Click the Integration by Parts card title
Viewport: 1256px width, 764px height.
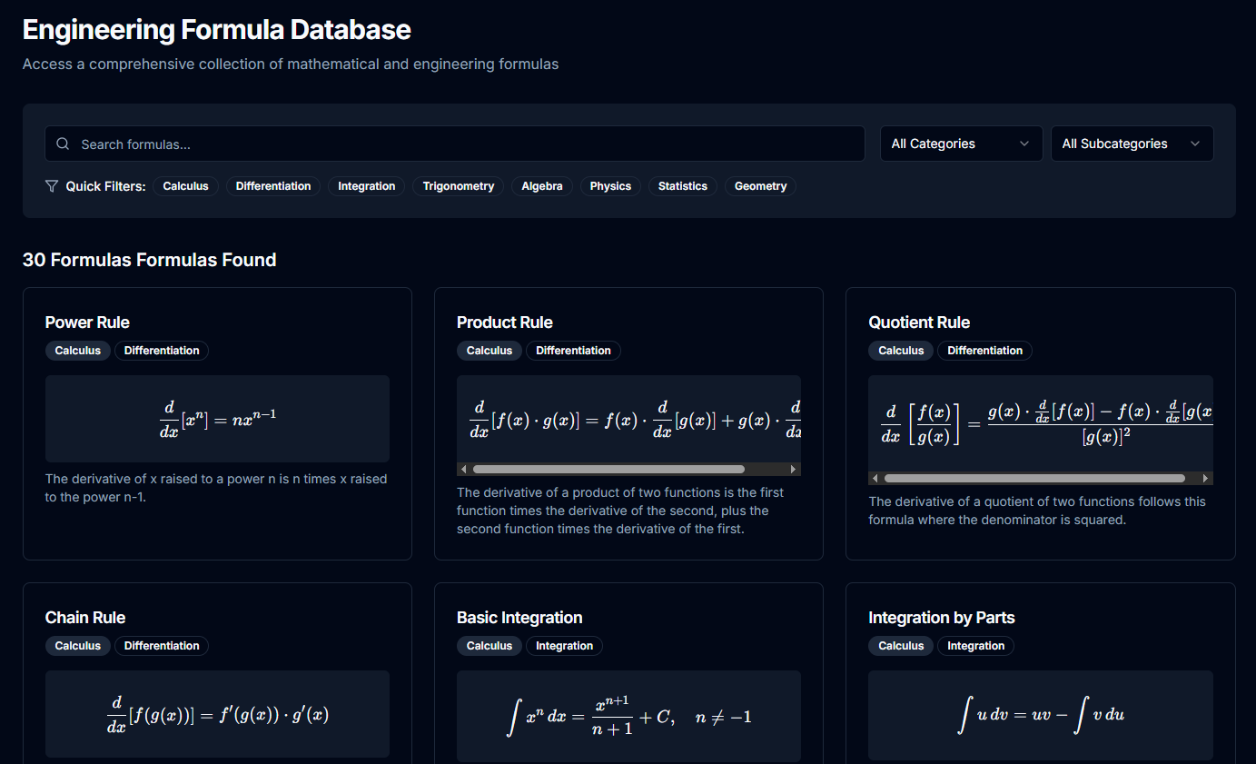point(942,617)
